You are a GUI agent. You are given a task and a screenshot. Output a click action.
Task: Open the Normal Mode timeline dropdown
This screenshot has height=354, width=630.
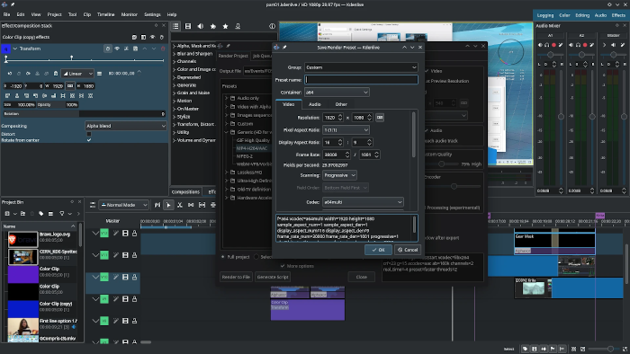pyautogui.click(x=124, y=205)
